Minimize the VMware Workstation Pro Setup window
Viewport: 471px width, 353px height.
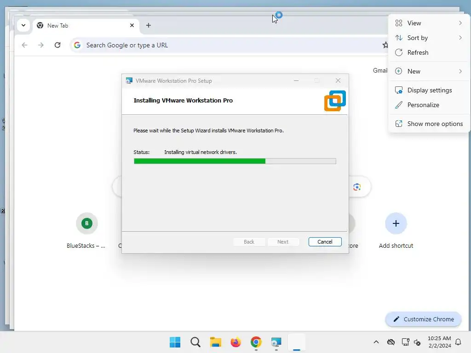(x=296, y=80)
